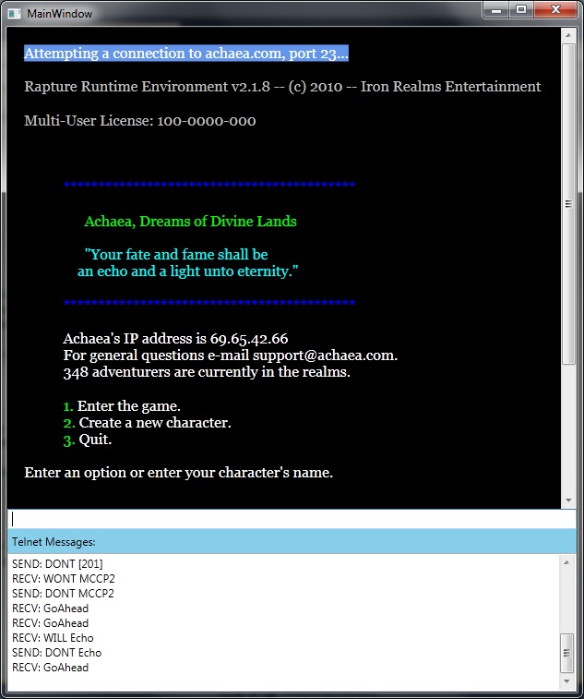
Task: Close the MainWindow window
Action: [555, 10]
